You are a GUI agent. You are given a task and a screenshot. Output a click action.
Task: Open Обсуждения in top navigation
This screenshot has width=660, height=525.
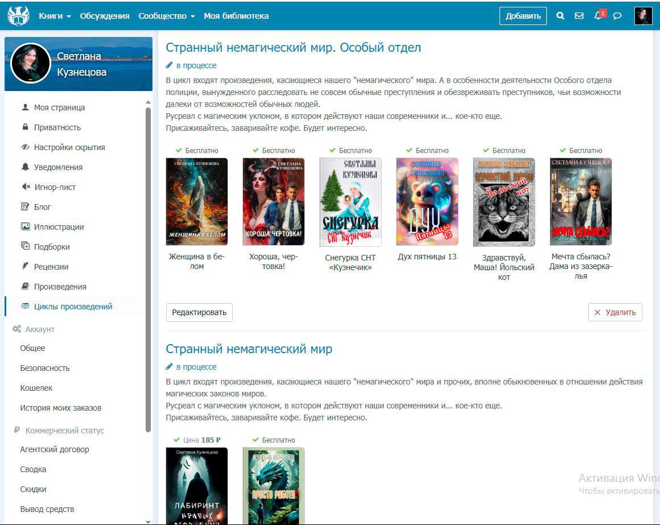click(x=105, y=16)
